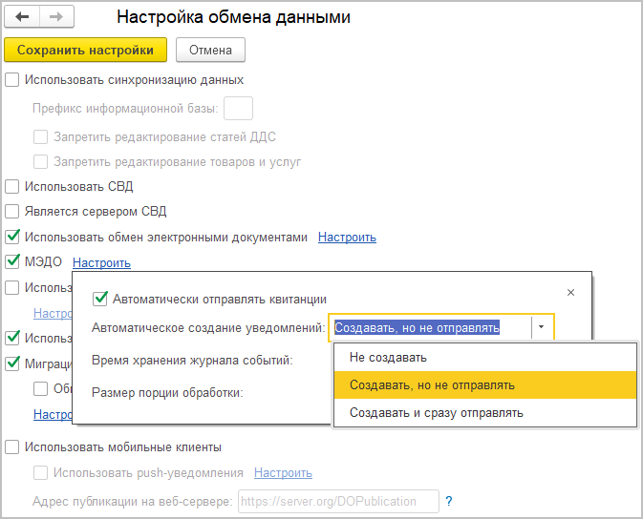
Task: Go forward with the right arrow button
Action: [x=56, y=17]
